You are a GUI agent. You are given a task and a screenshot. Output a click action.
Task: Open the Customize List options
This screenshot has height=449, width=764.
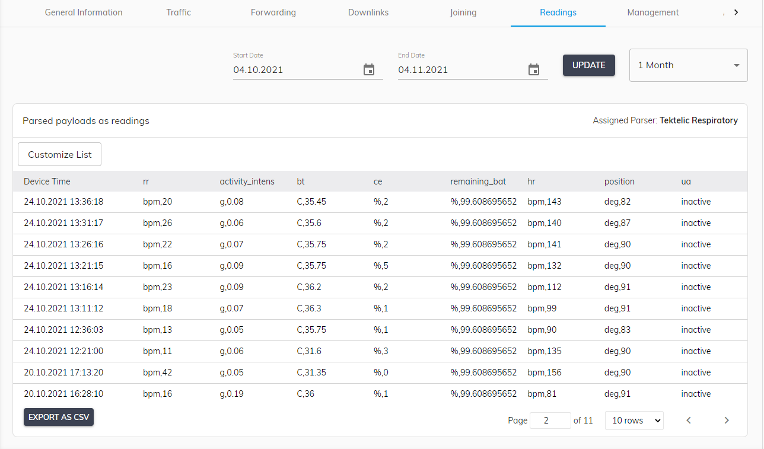[60, 154]
